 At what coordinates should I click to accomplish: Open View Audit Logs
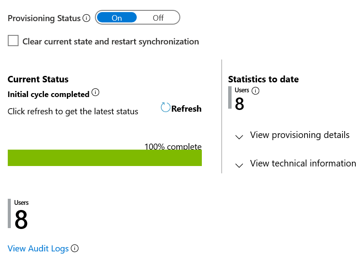(x=38, y=248)
